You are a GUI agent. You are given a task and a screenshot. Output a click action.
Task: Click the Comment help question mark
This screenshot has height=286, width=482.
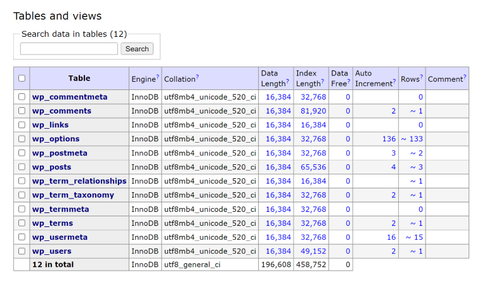[465, 77]
